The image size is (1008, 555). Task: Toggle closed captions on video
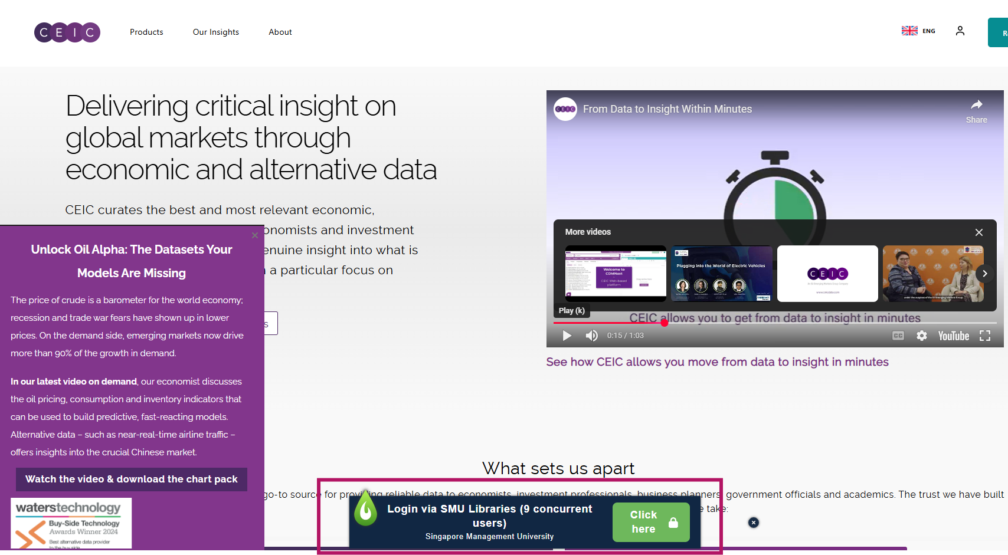point(898,336)
